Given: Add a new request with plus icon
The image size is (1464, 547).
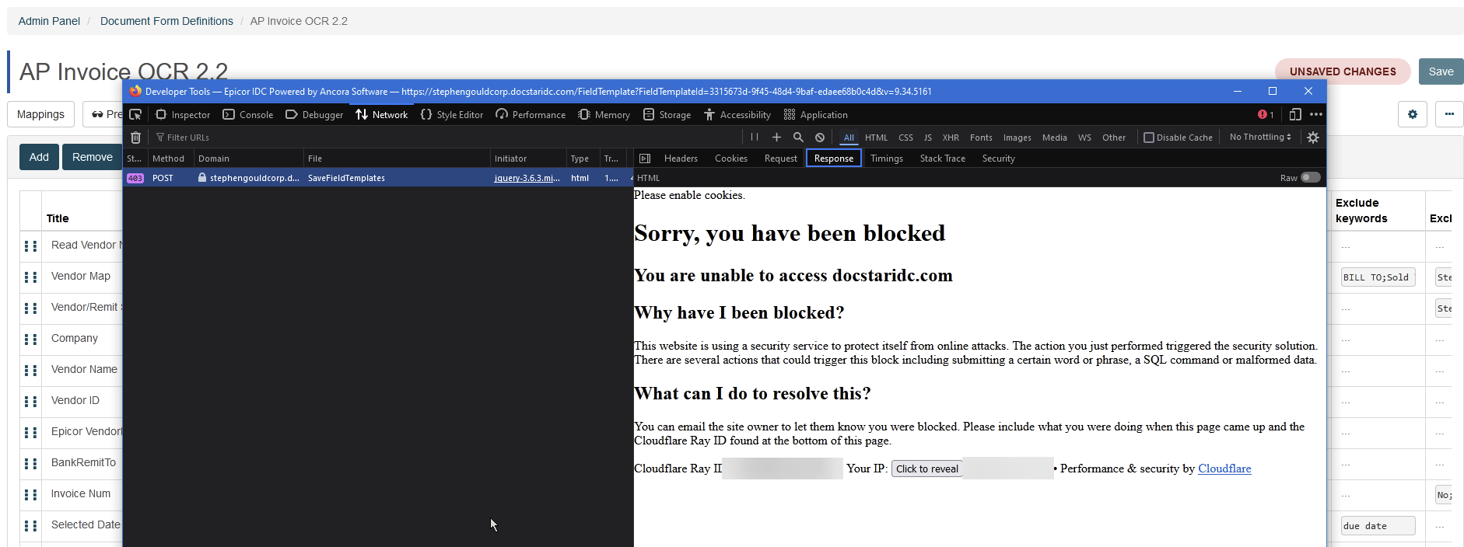Looking at the screenshot, I should pyautogui.click(x=776, y=138).
